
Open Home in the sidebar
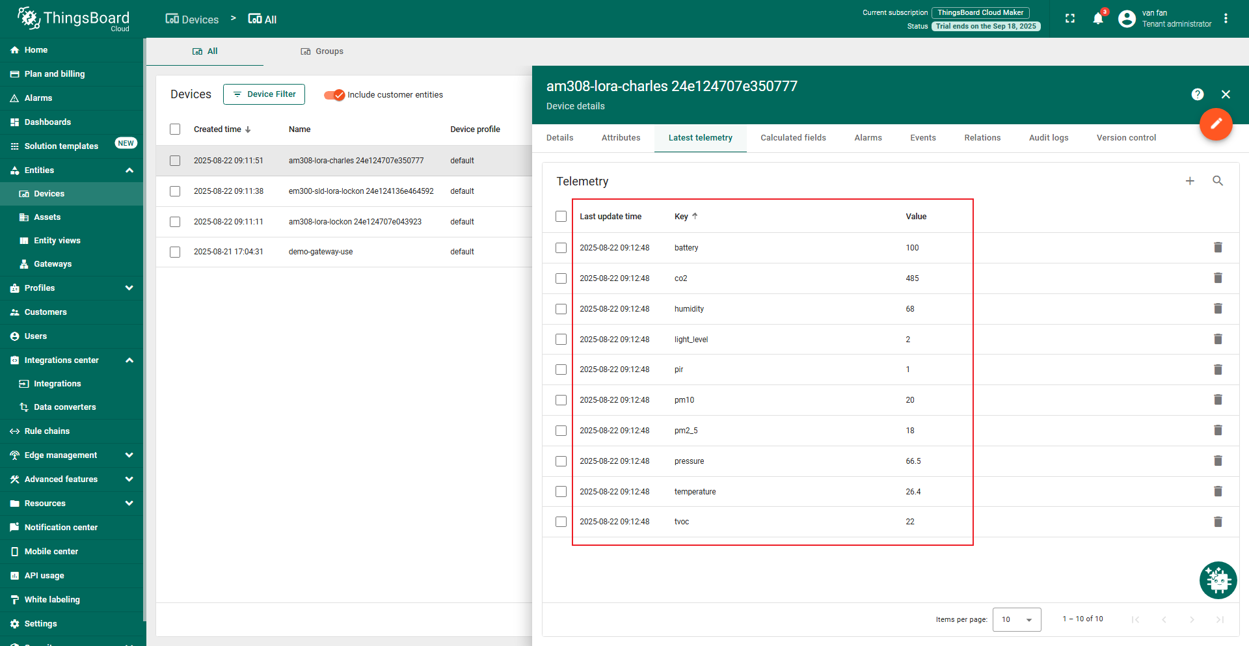click(72, 50)
